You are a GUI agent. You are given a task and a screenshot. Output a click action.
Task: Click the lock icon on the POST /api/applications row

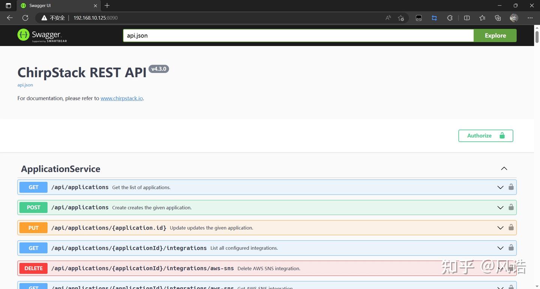click(x=511, y=207)
